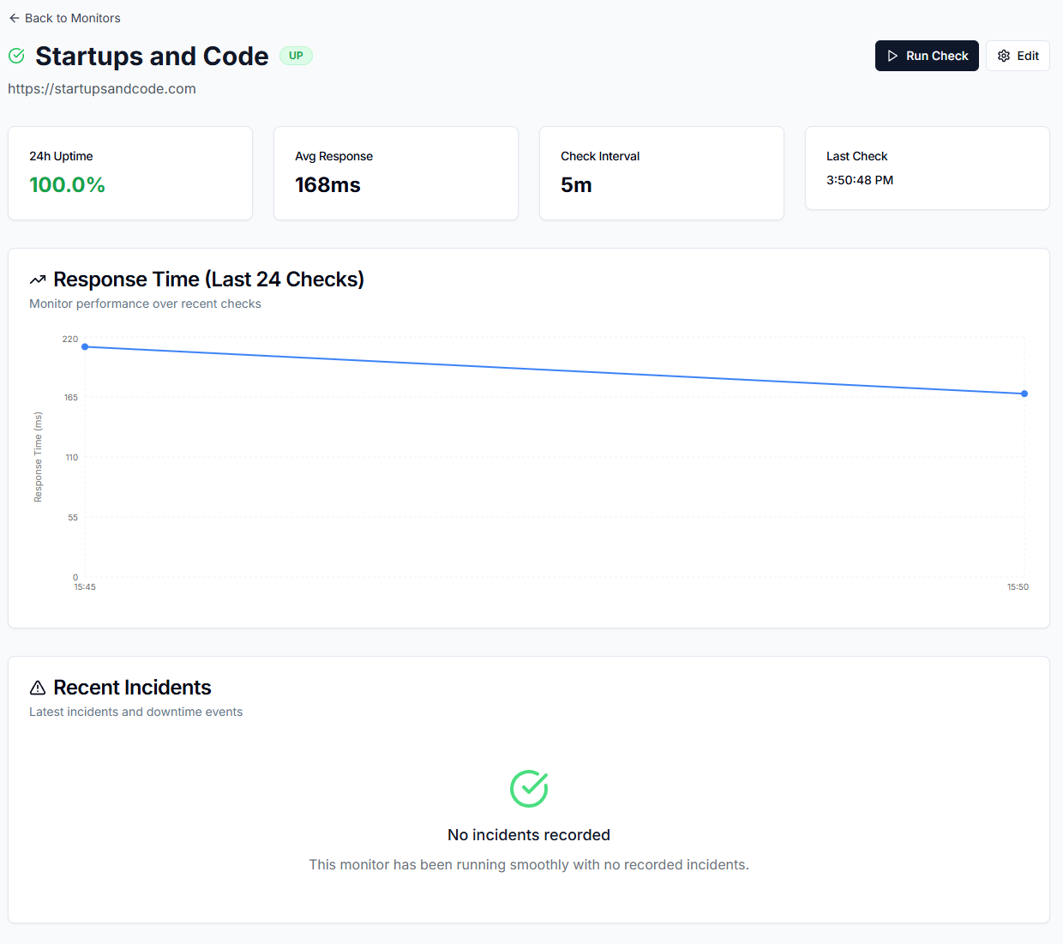Screen dimensions: 1063x944
Task: Click the green status check icon beside title
Action: coord(16,56)
